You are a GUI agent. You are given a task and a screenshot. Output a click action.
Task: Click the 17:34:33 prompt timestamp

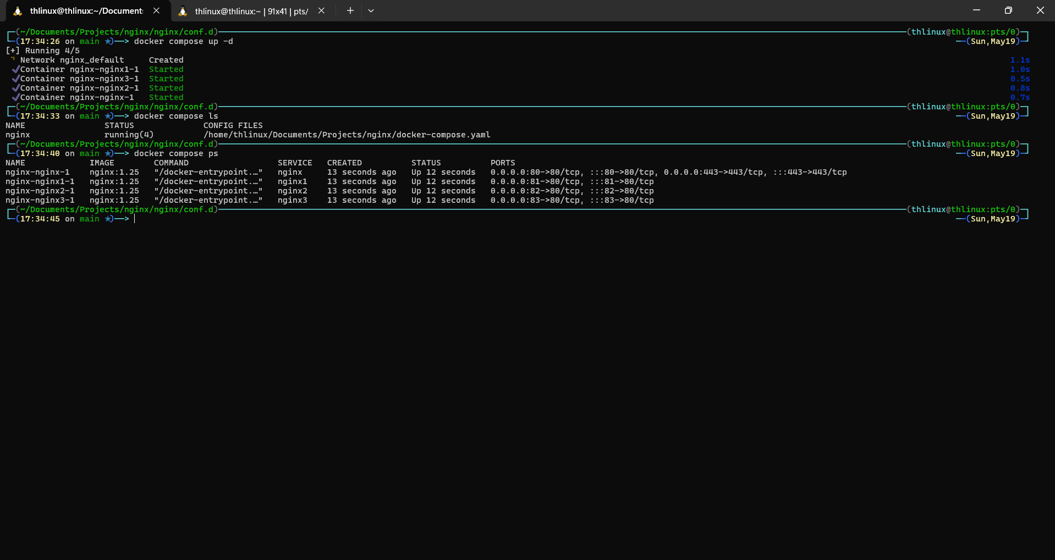[40, 117]
